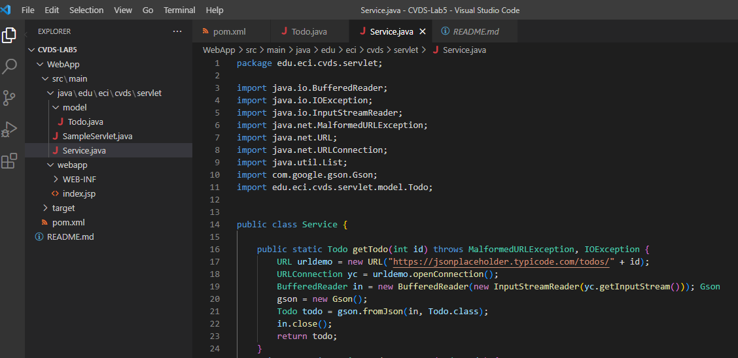This screenshot has height=358, width=738.
Task: Click Java icon beside Service.java in breadcrumb
Action: (435, 50)
